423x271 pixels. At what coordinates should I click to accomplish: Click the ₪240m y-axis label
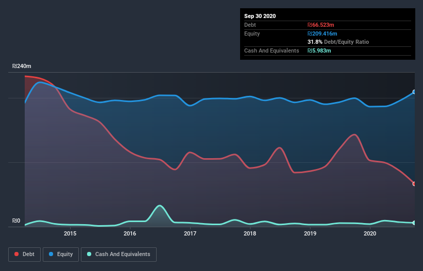pos(22,66)
